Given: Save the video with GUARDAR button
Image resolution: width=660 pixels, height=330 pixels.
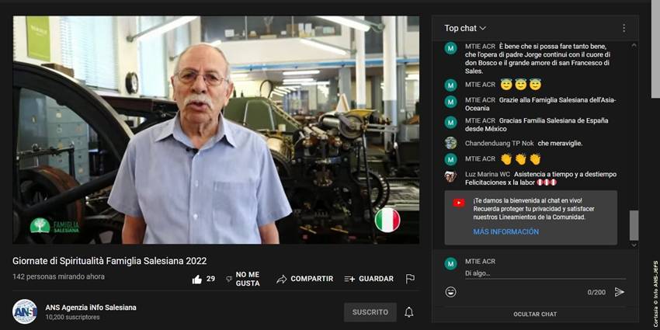Looking at the screenshot, I should [369, 279].
